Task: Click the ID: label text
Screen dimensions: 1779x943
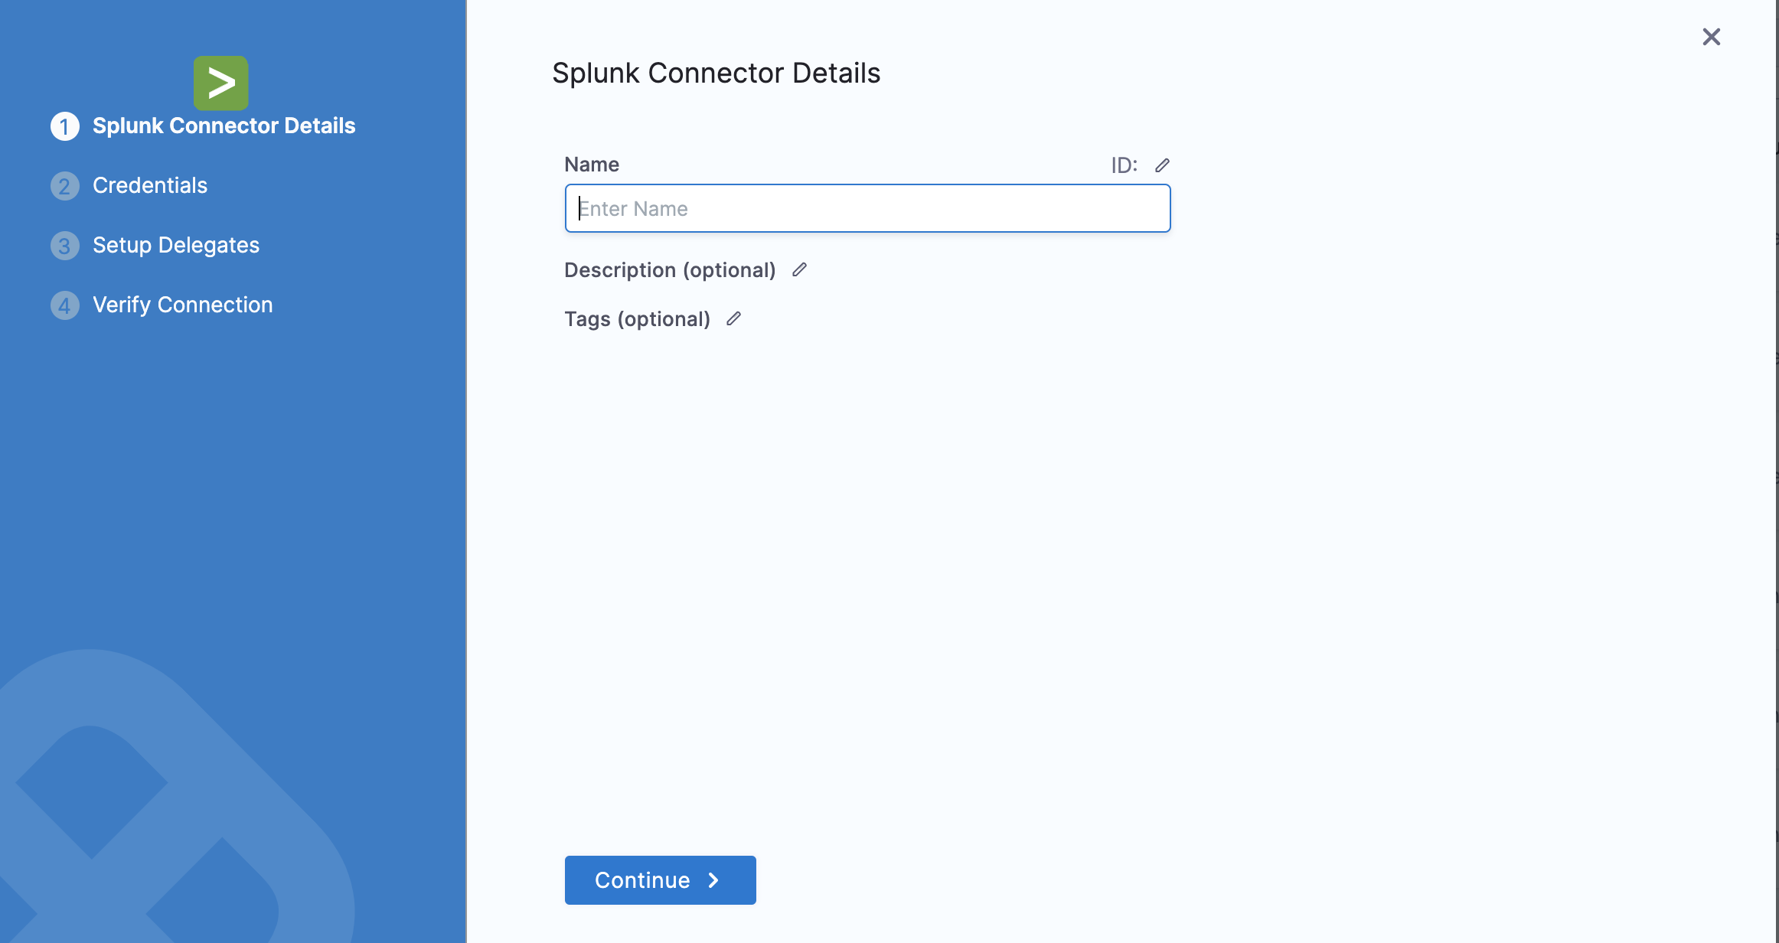Action: click(x=1124, y=165)
